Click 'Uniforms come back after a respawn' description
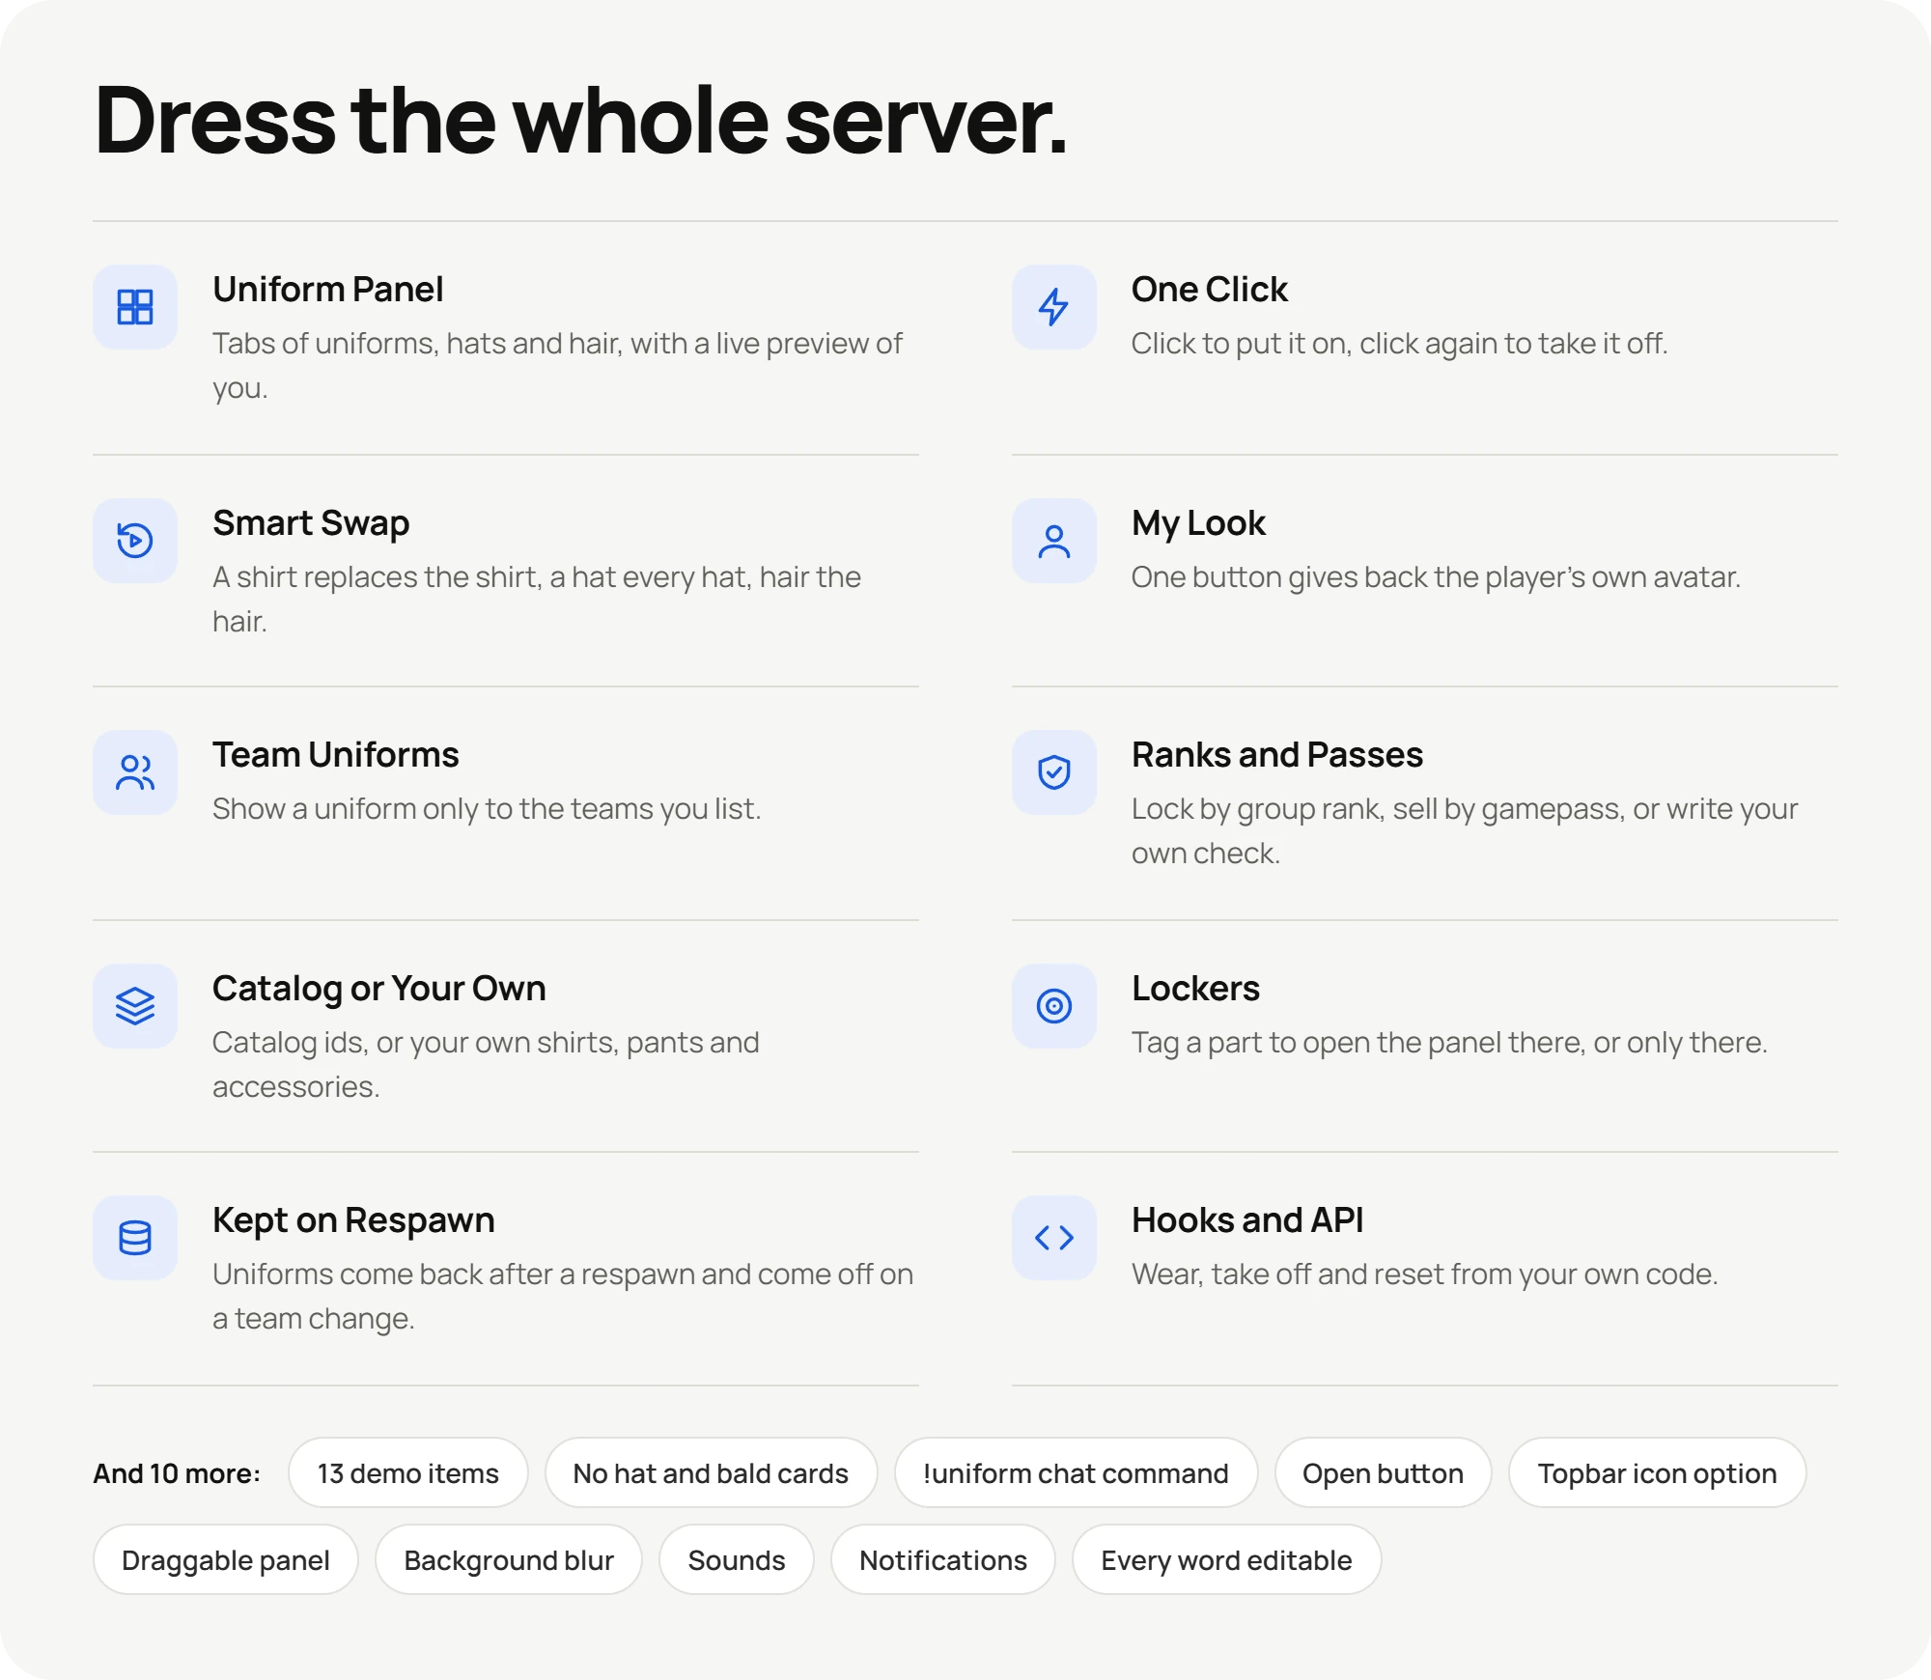Viewport: 1931px width, 1680px height. [x=563, y=1297]
